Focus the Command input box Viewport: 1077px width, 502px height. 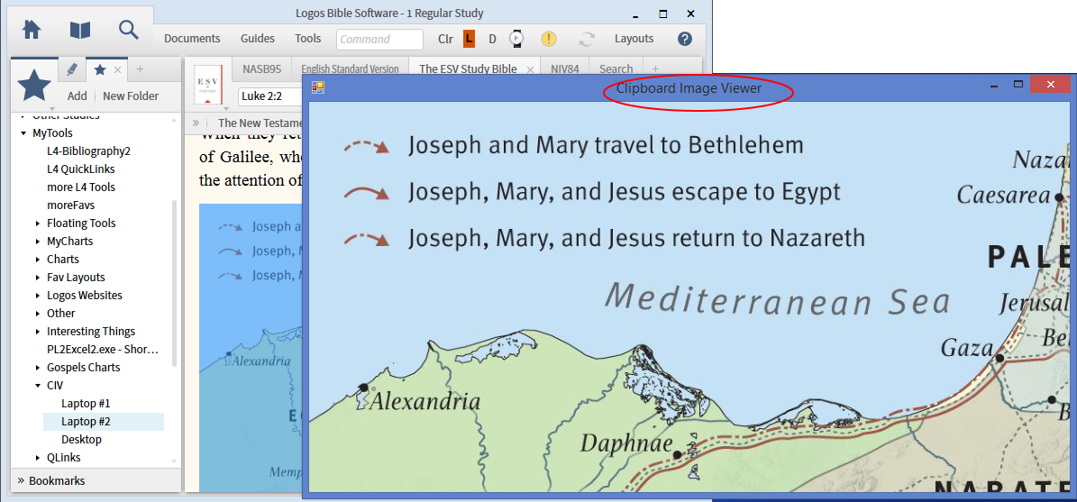(379, 40)
